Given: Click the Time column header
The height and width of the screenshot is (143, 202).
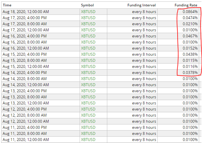Looking at the screenshot, I should click(7, 5).
